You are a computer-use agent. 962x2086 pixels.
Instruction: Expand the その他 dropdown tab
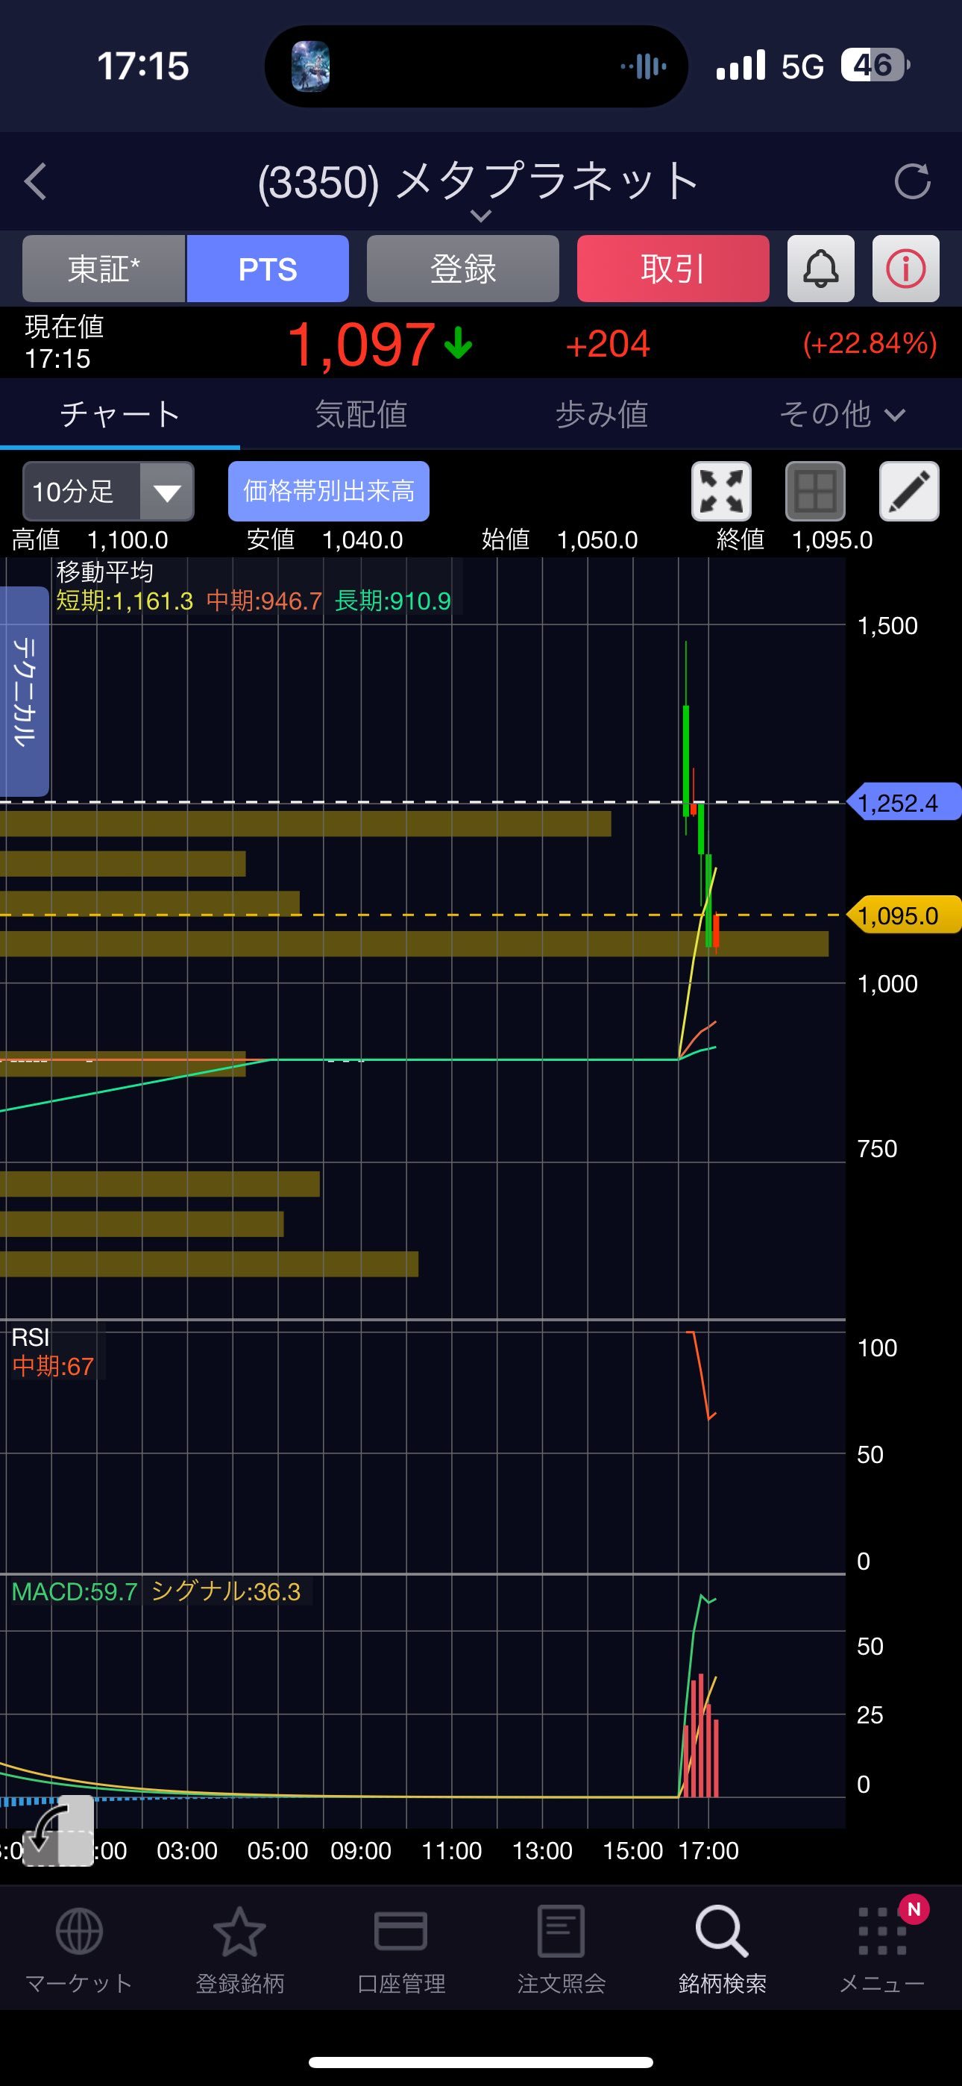[841, 415]
